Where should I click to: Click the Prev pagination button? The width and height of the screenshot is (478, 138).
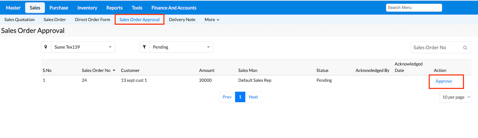click(227, 97)
